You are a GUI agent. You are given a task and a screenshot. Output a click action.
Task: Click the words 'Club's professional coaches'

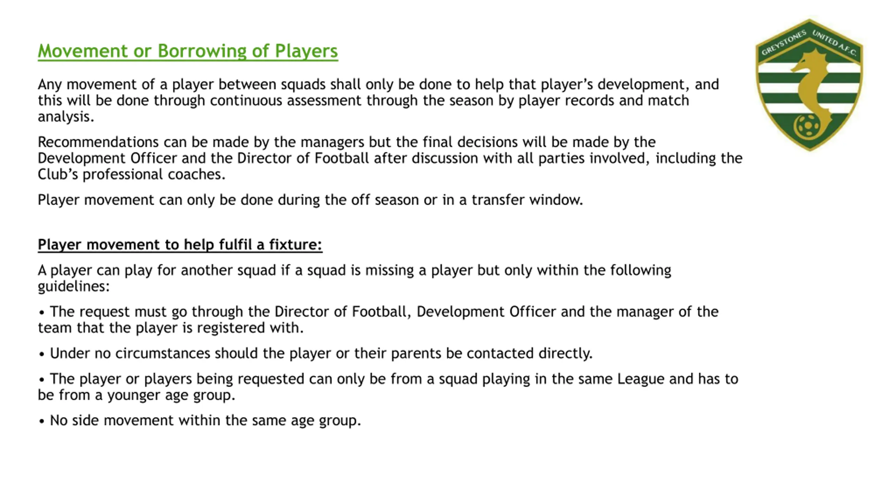132,174
